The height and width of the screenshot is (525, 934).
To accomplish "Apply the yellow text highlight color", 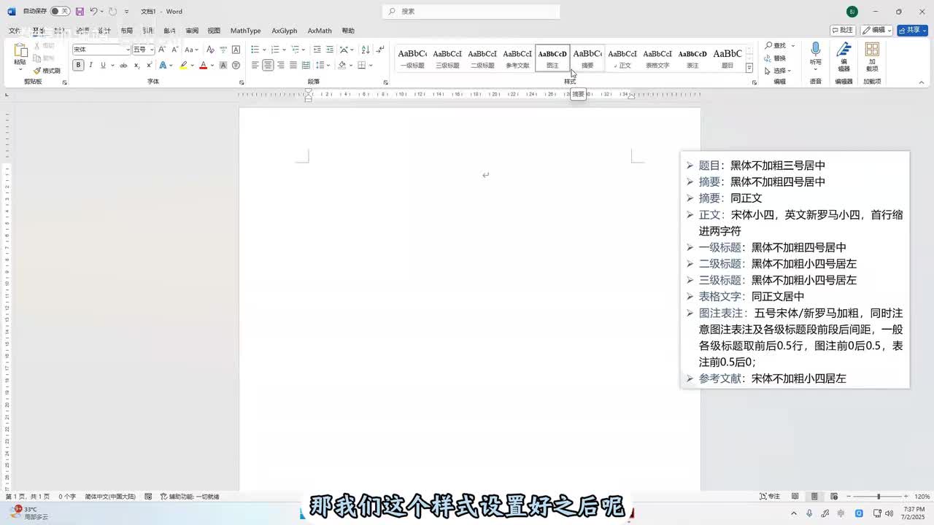I will (x=184, y=65).
